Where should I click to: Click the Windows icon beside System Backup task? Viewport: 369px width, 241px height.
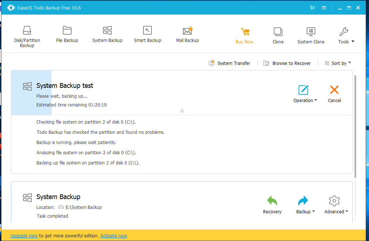tap(27, 198)
